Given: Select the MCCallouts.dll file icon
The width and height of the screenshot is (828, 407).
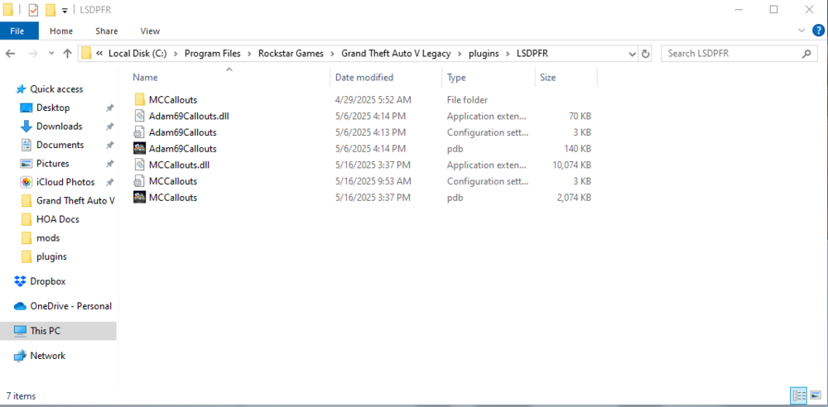Looking at the screenshot, I should (x=139, y=165).
